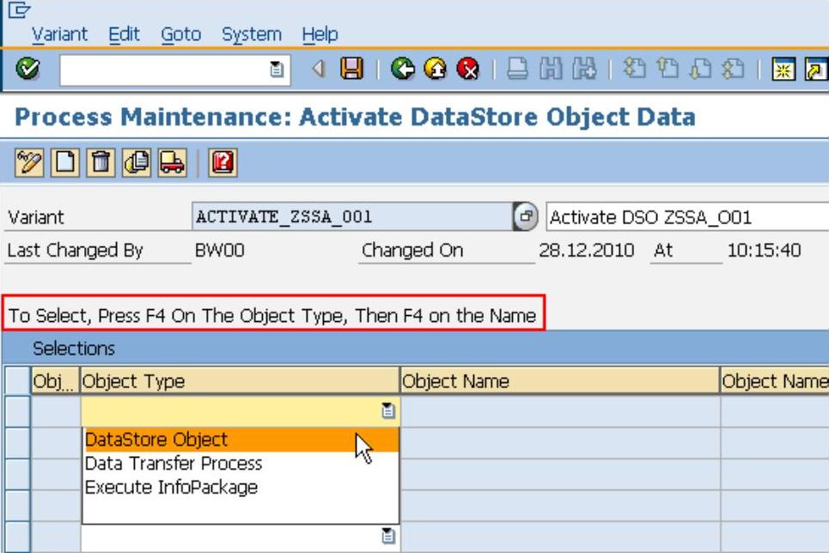Click the Activate DSO ZSSA_O01 description field
This screenshot has height=553, width=829.
click(x=687, y=217)
